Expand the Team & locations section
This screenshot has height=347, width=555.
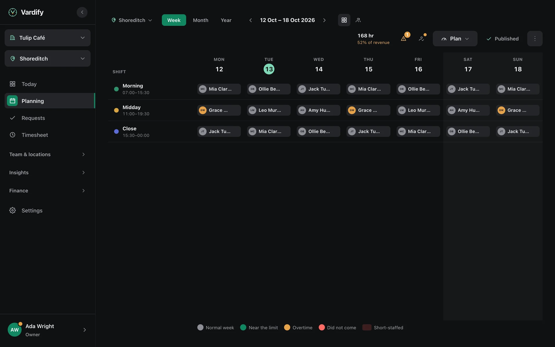[47, 154]
